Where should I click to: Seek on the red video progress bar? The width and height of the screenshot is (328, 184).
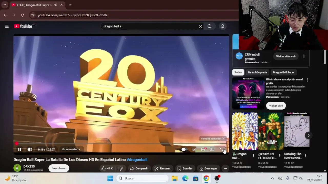pos(121,144)
